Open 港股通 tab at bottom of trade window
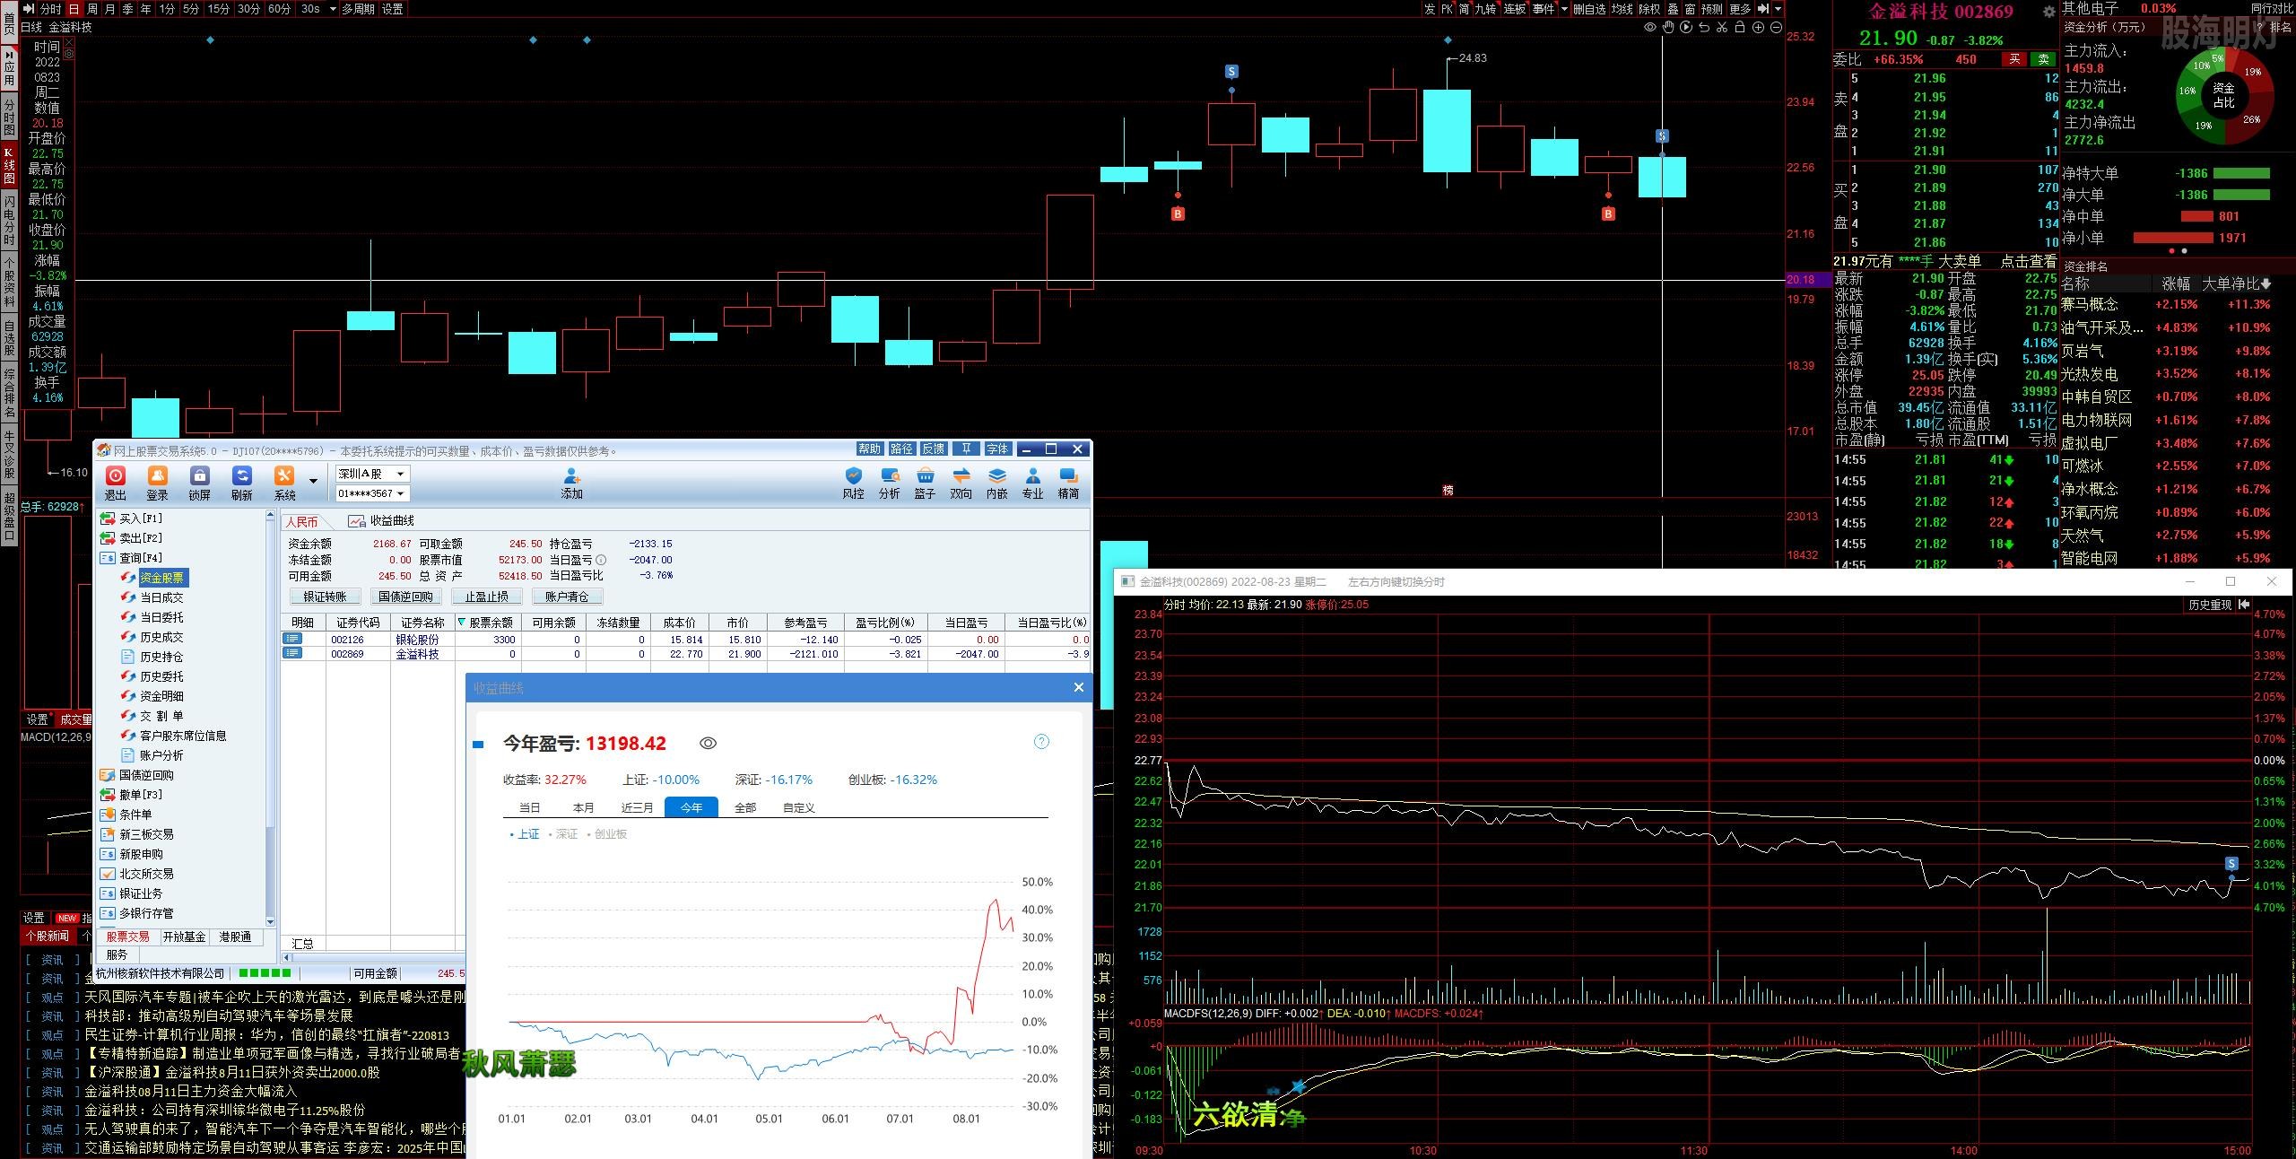The image size is (2296, 1159). coord(235,937)
